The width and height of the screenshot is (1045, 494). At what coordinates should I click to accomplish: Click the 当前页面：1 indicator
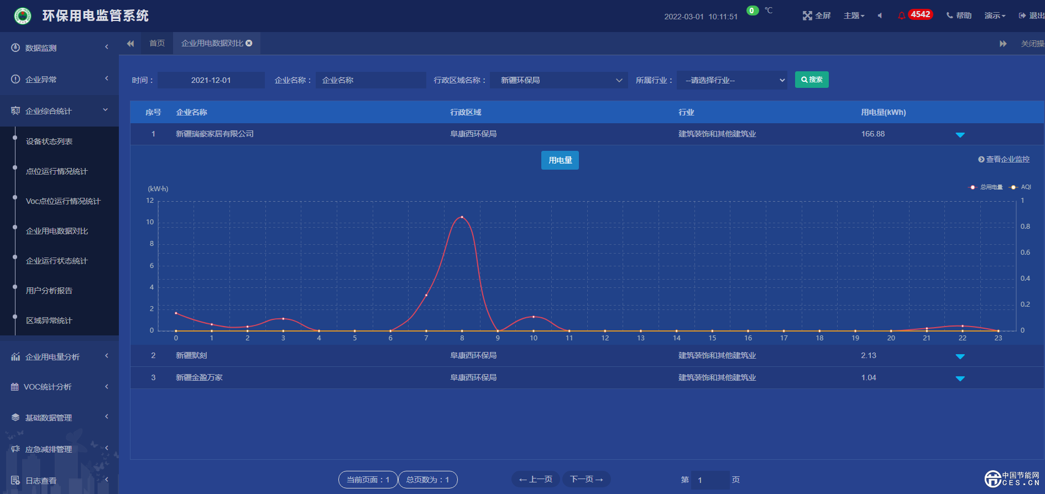[368, 480]
